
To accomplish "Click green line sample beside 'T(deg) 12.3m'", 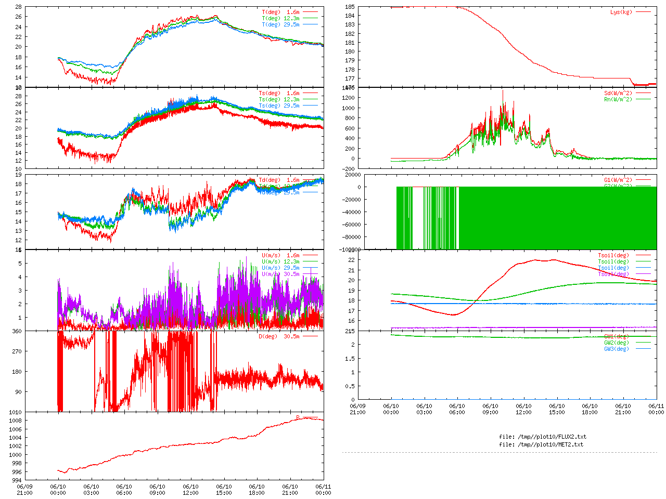I will click(x=310, y=18).
